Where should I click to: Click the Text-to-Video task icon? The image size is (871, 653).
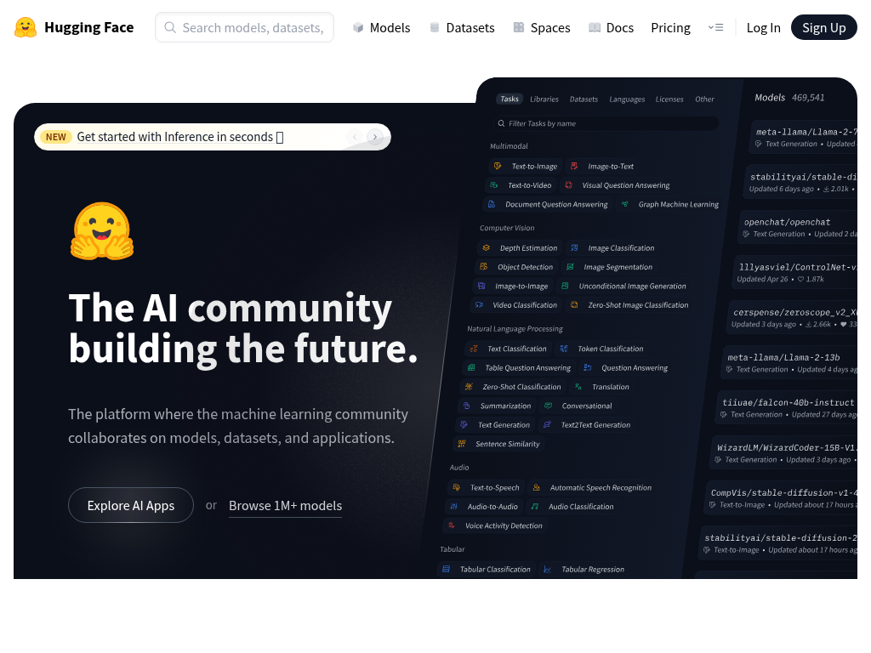(x=494, y=185)
